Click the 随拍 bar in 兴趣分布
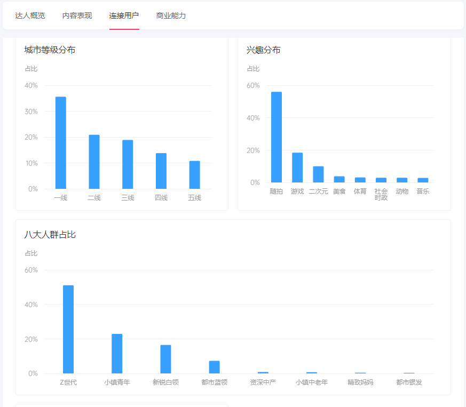The width and height of the screenshot is (466, 407). click(x=277, y=137)
